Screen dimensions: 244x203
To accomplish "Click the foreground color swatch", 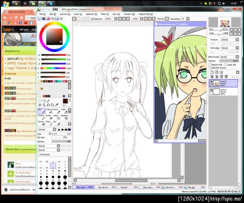I will tap(65, 101).
